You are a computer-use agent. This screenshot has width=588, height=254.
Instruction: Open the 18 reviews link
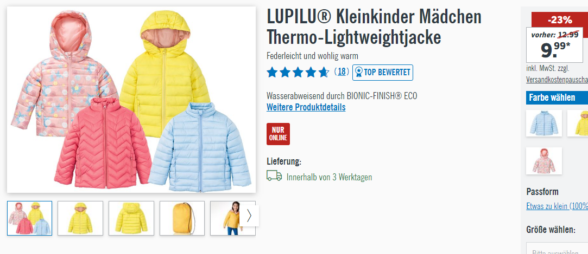point(342,71)
